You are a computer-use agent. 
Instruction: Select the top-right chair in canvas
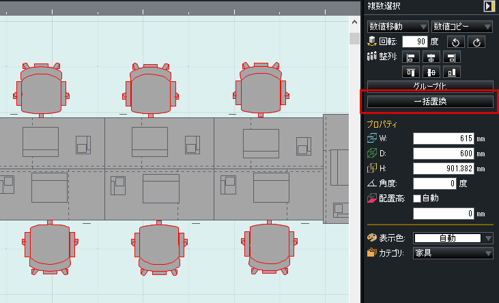click(x=261, y=89)
